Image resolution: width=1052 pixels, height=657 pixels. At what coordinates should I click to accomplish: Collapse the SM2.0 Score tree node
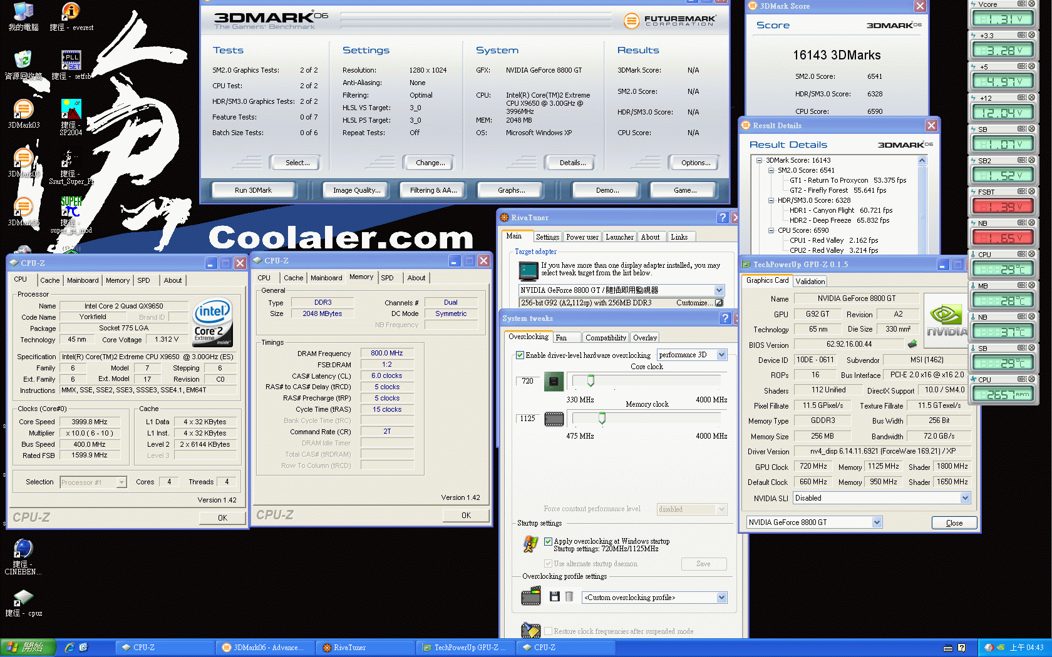coord(771,170)
